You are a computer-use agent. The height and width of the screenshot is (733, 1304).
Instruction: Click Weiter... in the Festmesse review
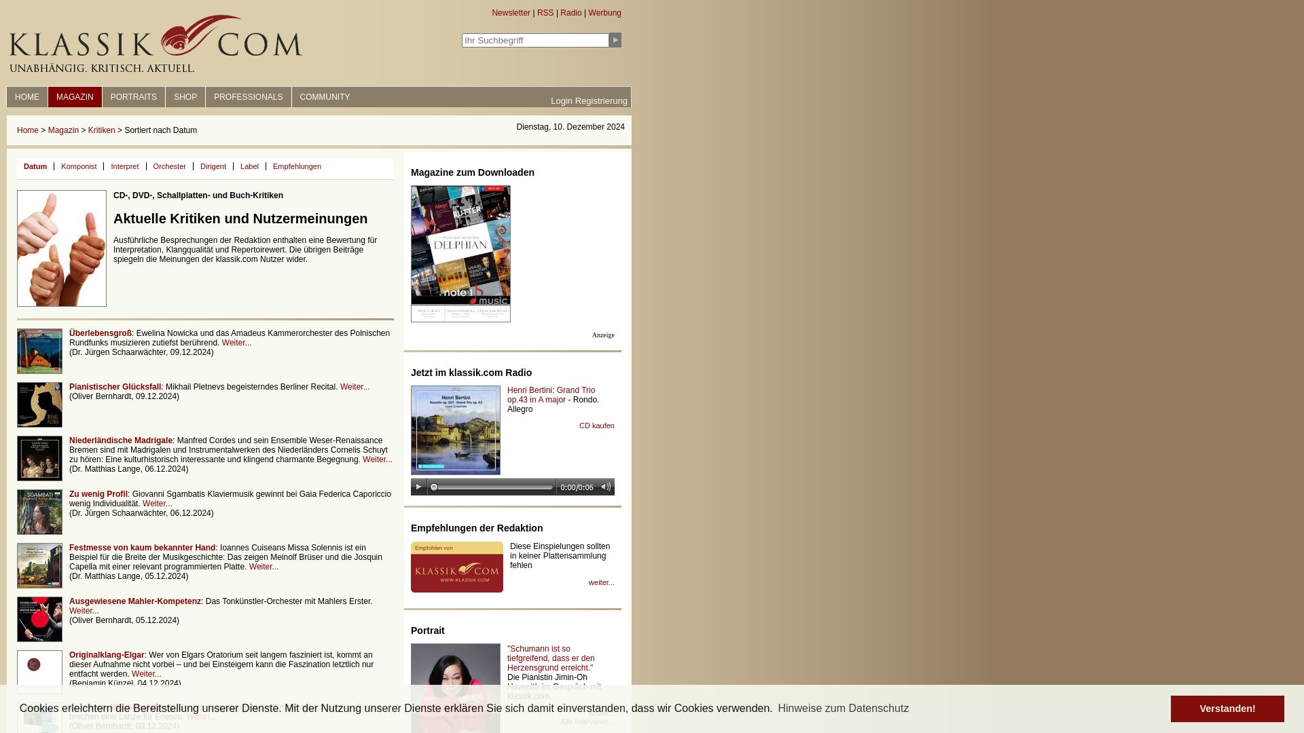click(264, 567)
